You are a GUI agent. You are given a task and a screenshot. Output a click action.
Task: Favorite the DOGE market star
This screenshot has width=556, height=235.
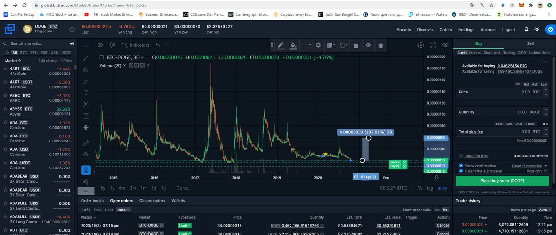(x=72, y=30)
